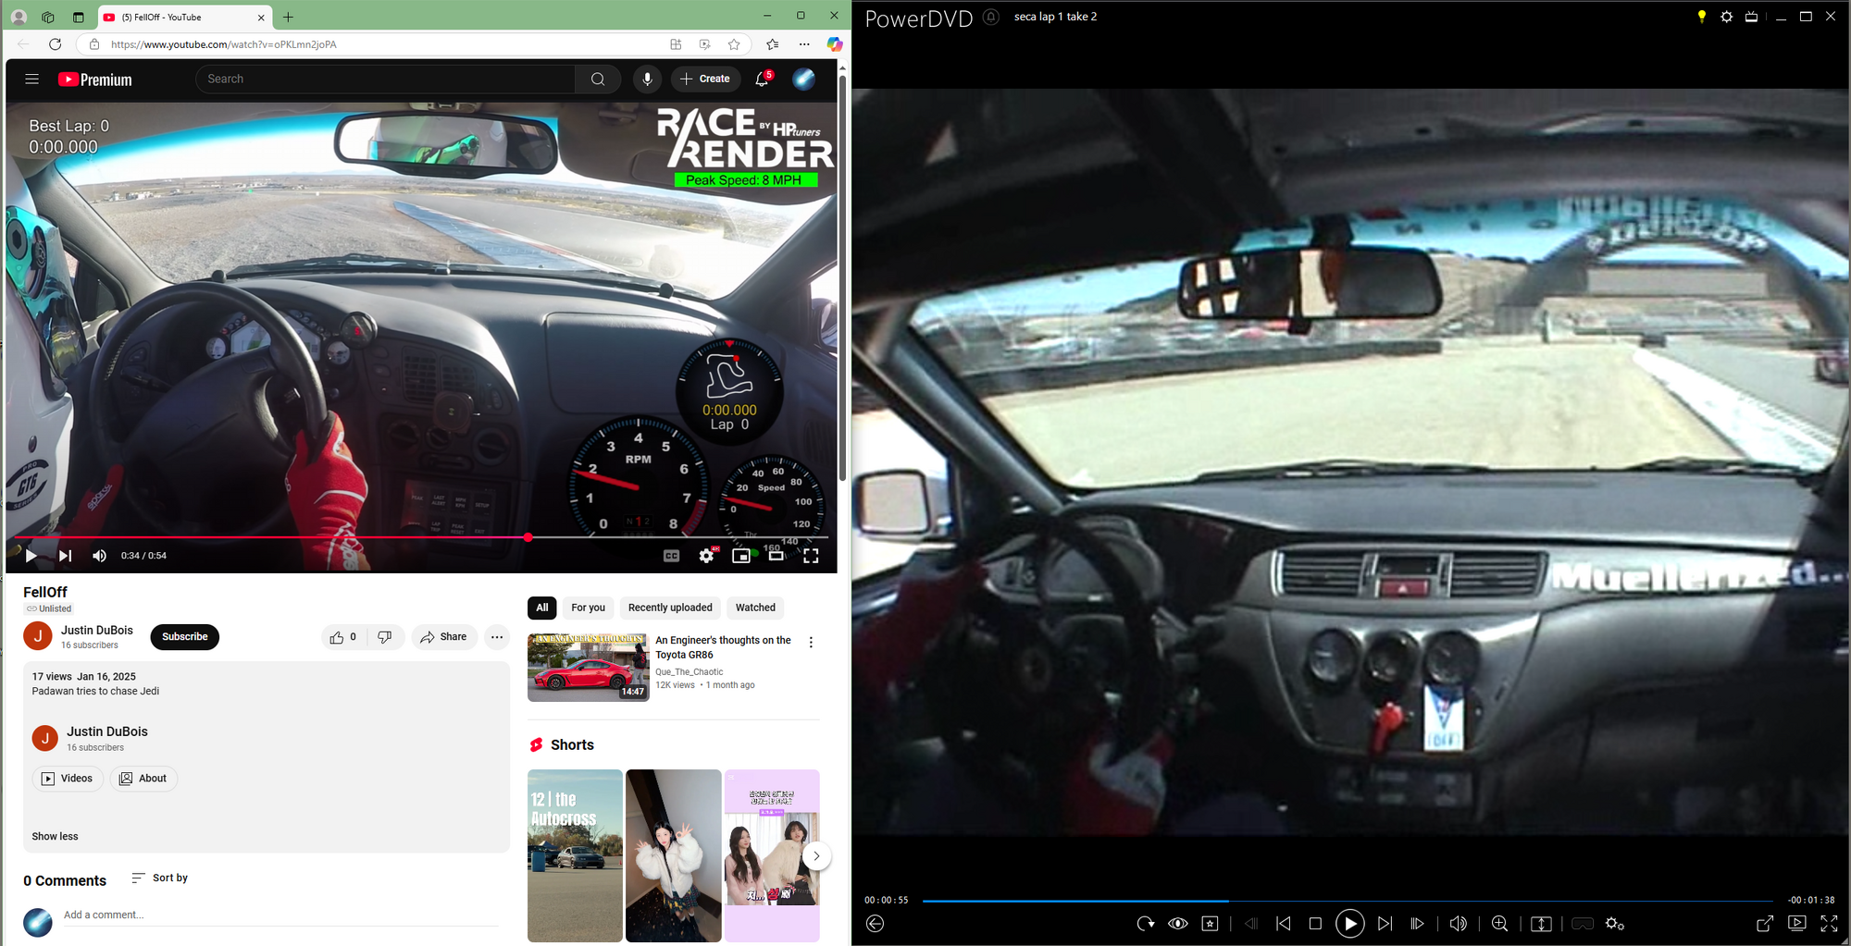
Task: Dislike the FellOff video
Action: pyautogui.click(x=385, y=637)
